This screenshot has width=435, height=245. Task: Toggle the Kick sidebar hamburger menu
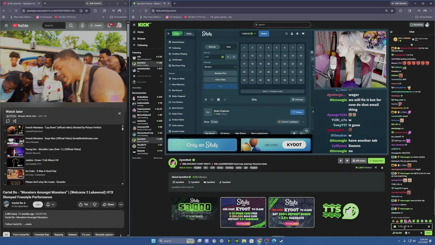(x=134, y=24)
